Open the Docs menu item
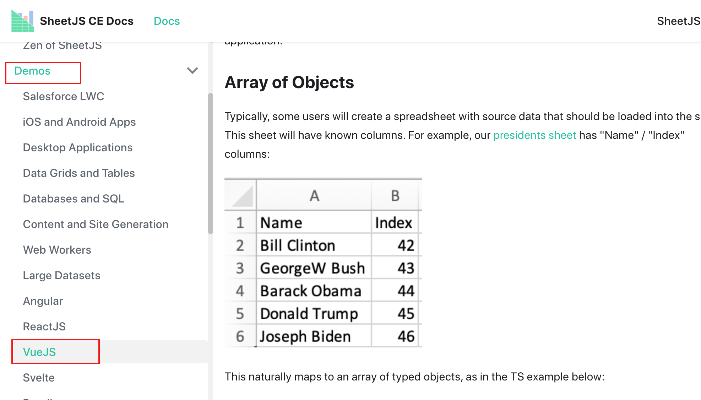 pos(167,21)
